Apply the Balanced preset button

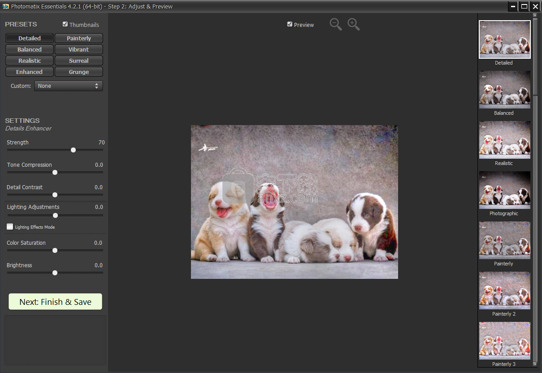(30, 49)
